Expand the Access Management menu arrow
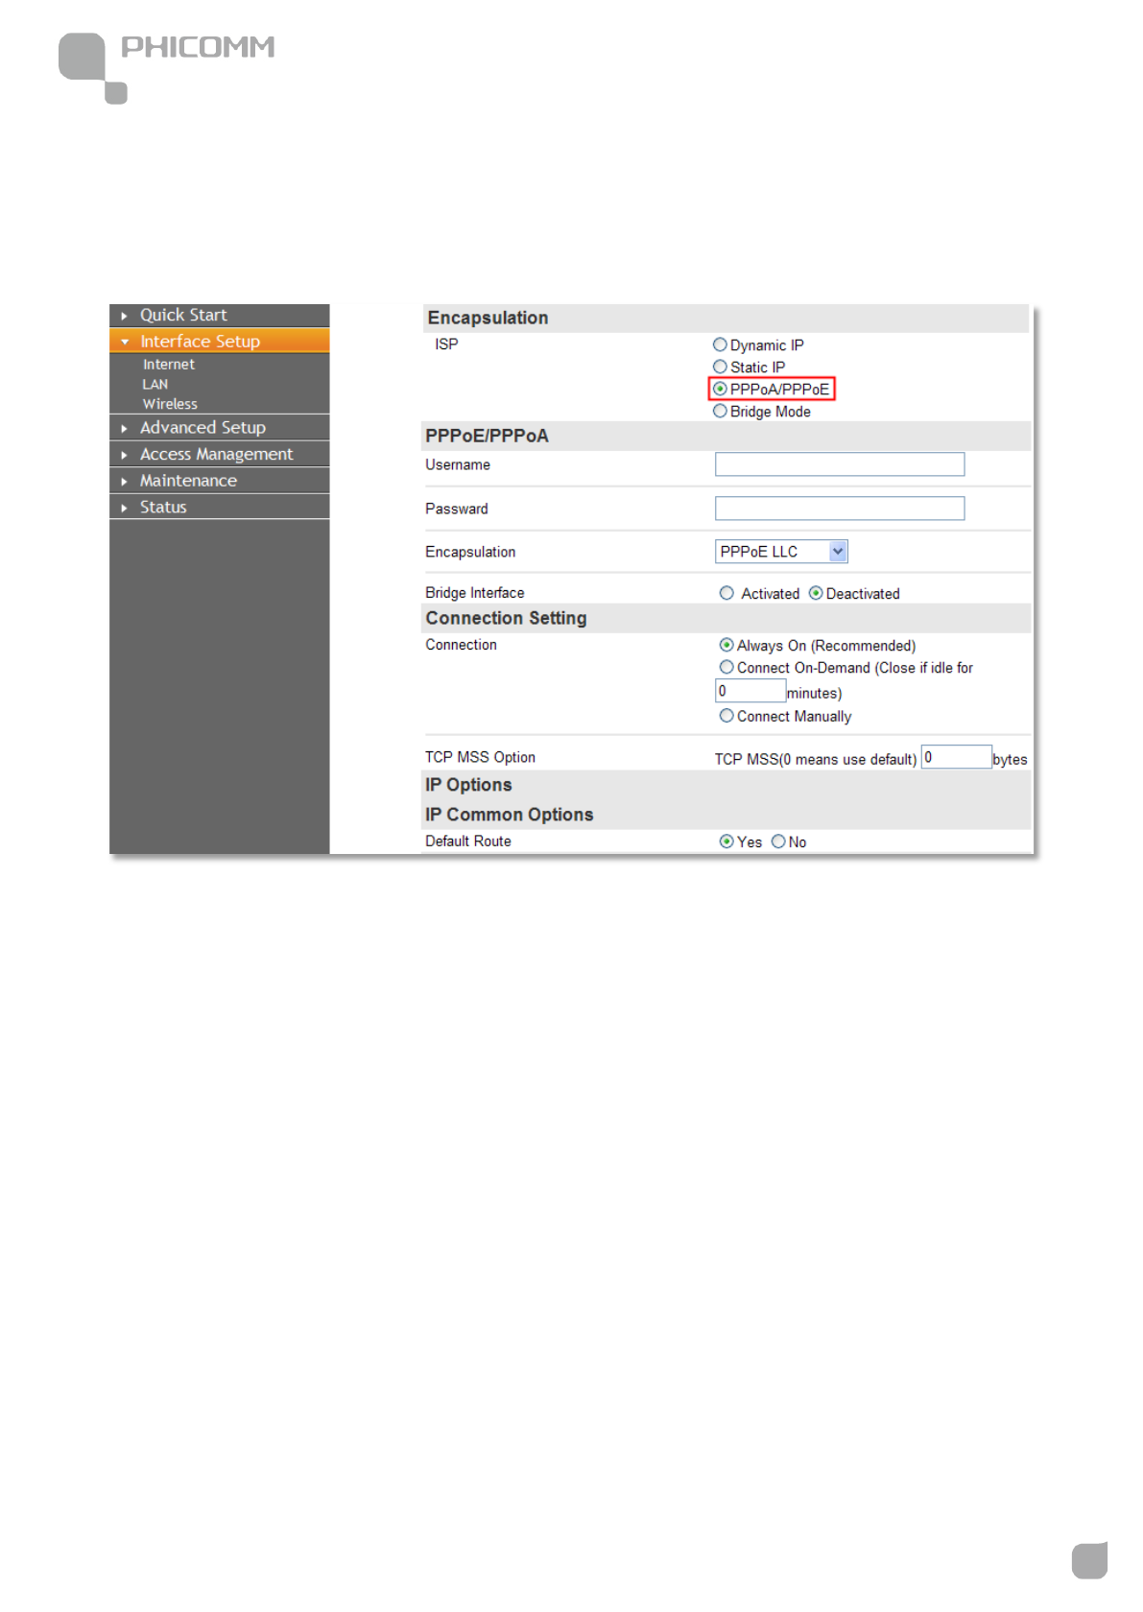Screen dimensions: 1143x1612 coord(124,455)
